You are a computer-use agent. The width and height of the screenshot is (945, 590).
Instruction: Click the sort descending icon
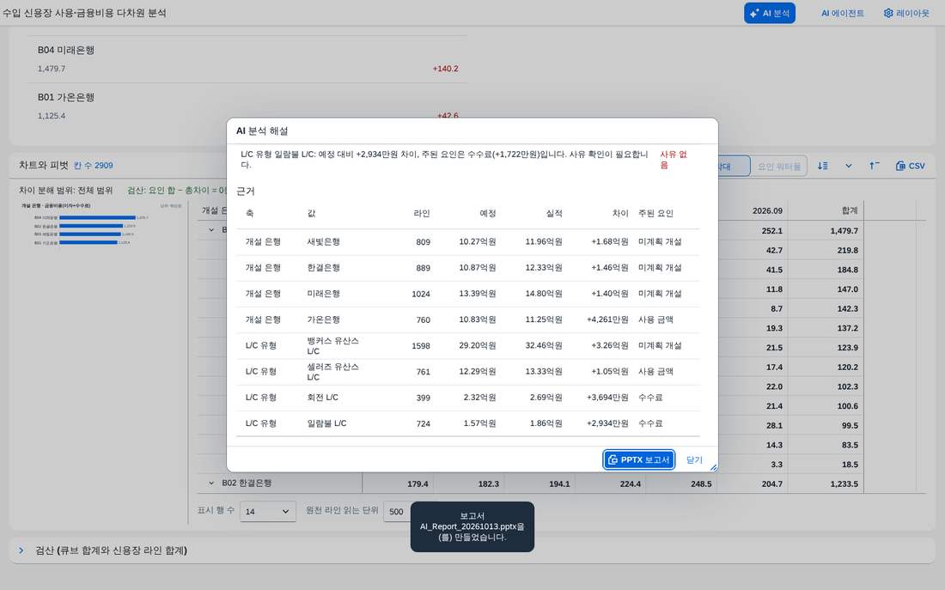tap(823, 166)
